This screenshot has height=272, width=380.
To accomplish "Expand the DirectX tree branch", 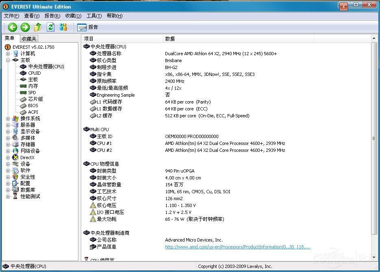I will pos(8,158).
